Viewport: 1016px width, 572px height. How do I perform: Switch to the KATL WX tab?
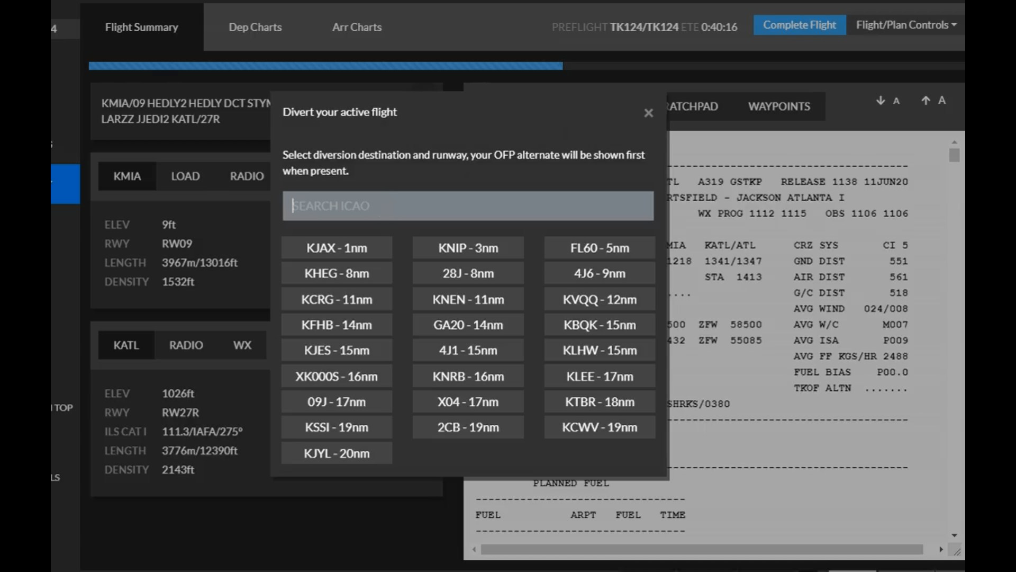[x=242, y=345]
